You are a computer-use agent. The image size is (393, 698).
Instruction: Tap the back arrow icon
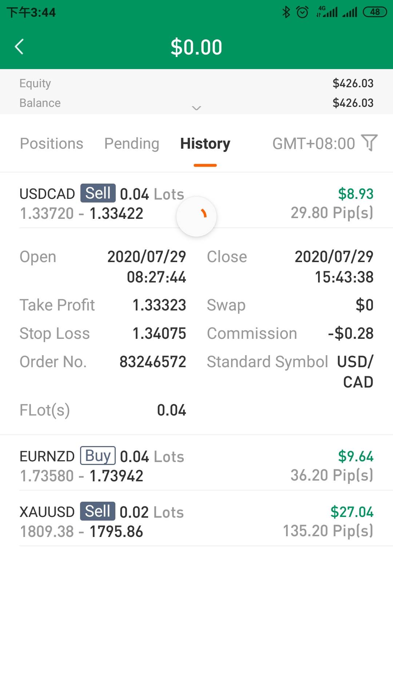click(19, 47)
